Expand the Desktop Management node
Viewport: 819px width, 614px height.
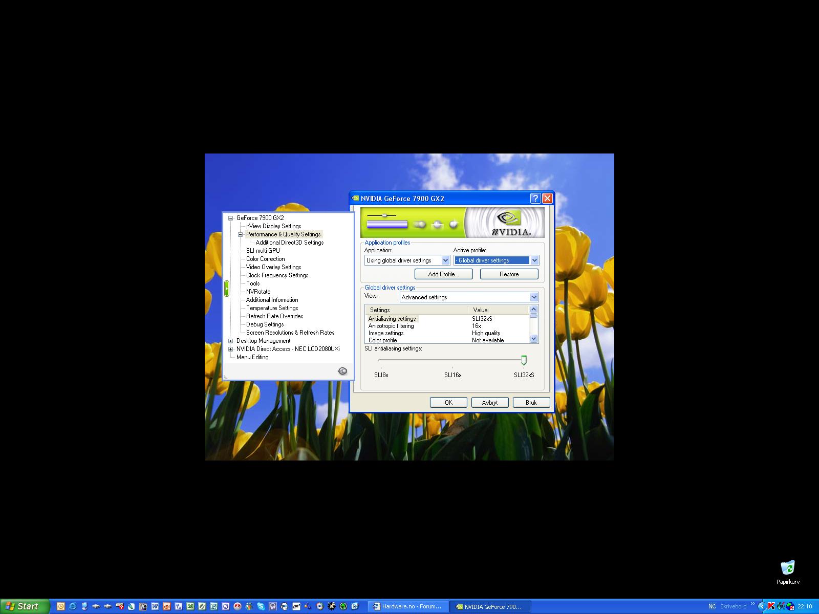[230, 341]
